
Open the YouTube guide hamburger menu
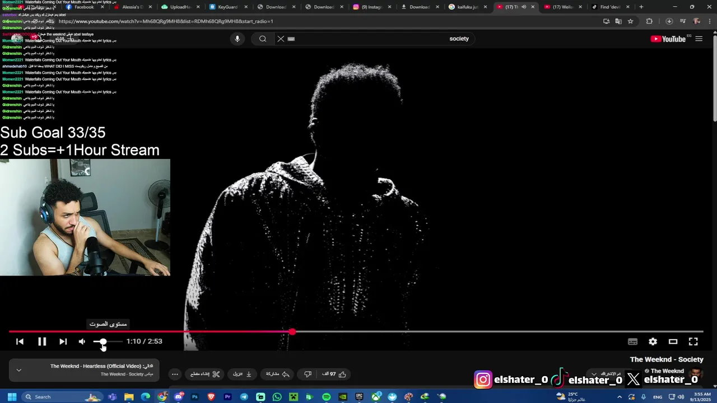699,39
